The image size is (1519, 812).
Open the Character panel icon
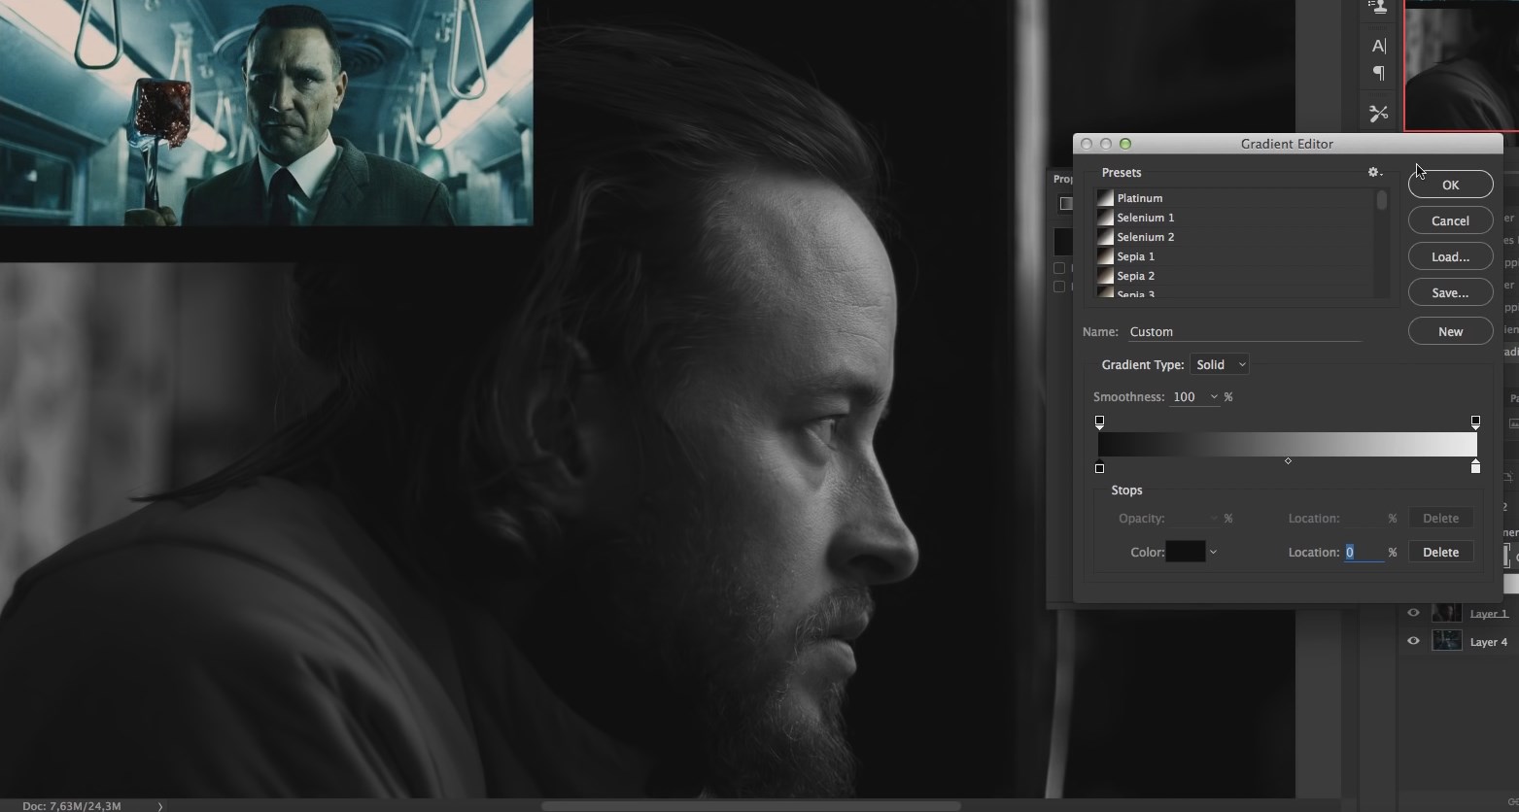point(1378,46)
